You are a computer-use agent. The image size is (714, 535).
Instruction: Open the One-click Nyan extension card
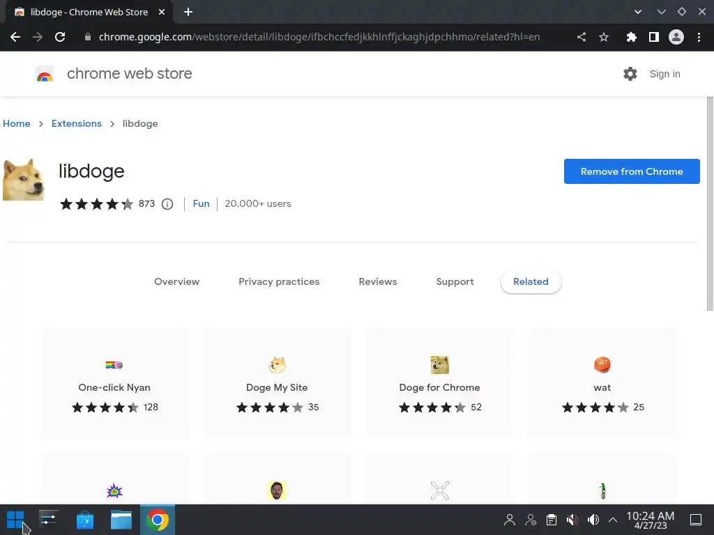tap(114, 384)
